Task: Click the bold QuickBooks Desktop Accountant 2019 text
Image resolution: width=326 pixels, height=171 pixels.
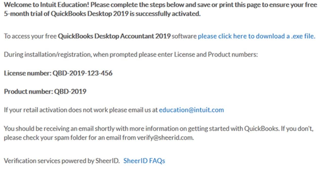Action: tap(114, 36)
